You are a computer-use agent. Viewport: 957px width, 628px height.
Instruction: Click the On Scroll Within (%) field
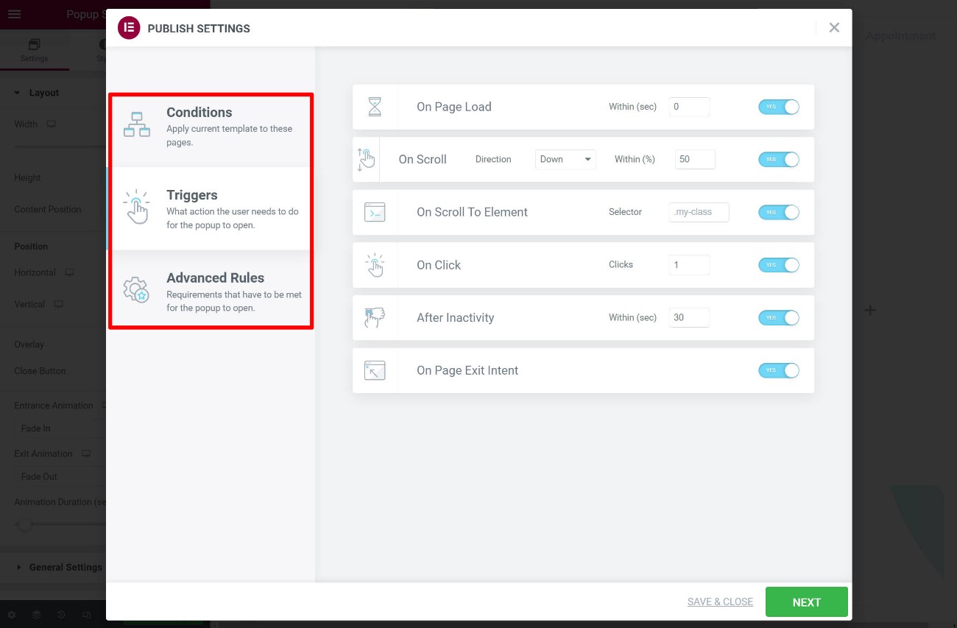click(695, 159)
